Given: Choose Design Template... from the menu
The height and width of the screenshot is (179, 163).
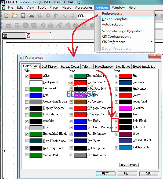Looking at the screenshot, I should coord(116,19).
